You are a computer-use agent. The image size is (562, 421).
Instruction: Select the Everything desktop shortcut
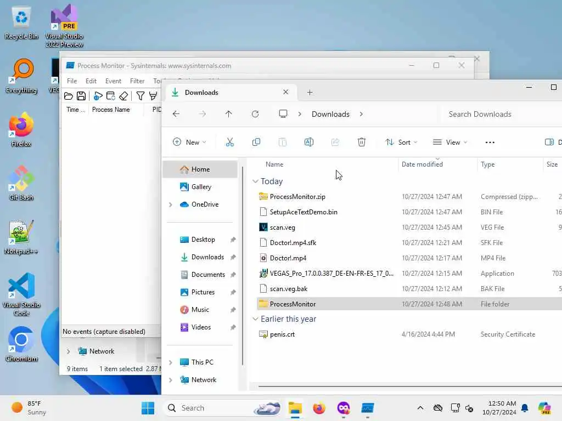pyautogui.click(x=21, y=76)
